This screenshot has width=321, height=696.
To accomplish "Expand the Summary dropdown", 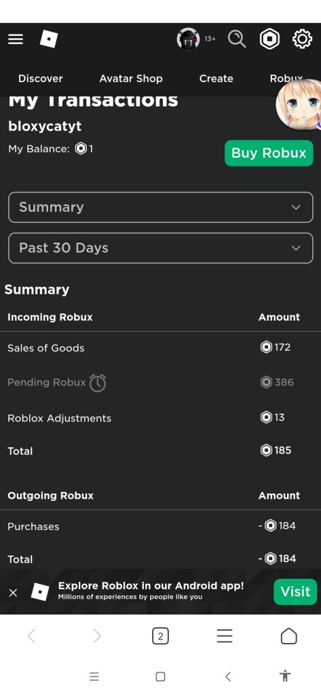I will click(160, 207).
